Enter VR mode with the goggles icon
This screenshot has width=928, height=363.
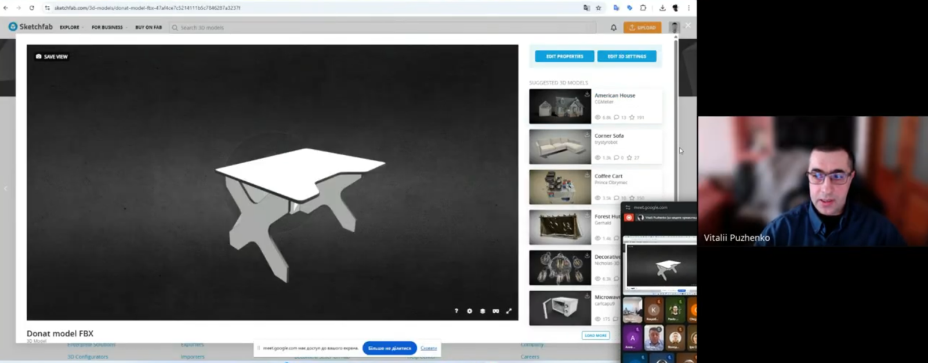(496, 311)
